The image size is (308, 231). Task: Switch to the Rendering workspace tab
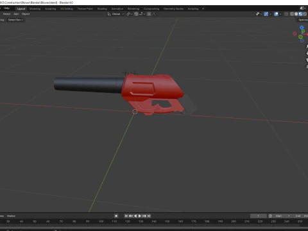133,9
